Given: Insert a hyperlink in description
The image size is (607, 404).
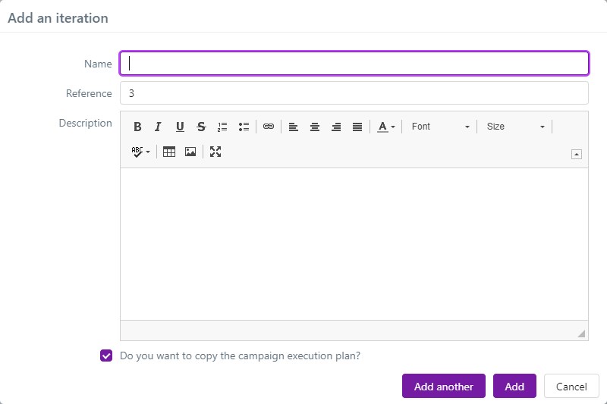Looking at the screenshot, I should (x=269, y=127).
